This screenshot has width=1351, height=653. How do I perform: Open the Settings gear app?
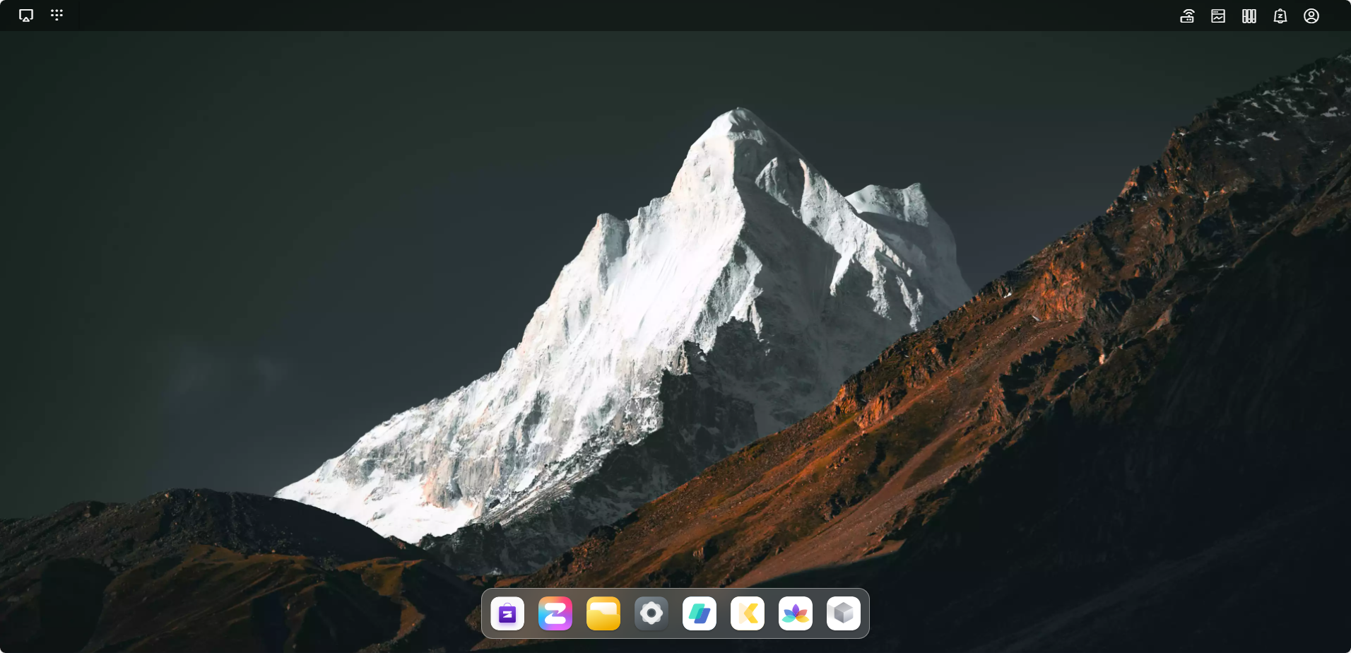[x=651, y=613]
